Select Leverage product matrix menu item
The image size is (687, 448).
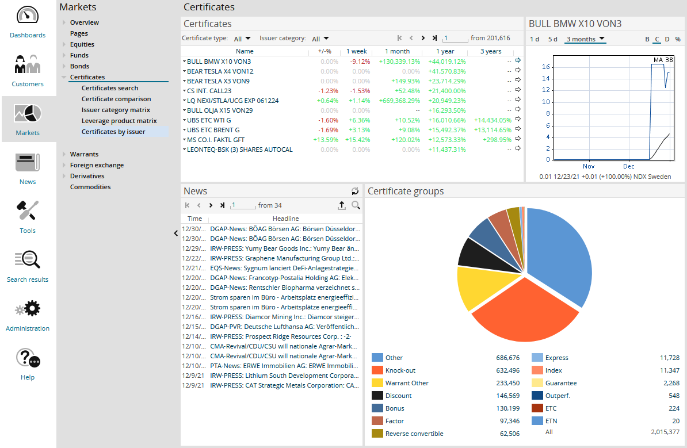tap(119, 121)
